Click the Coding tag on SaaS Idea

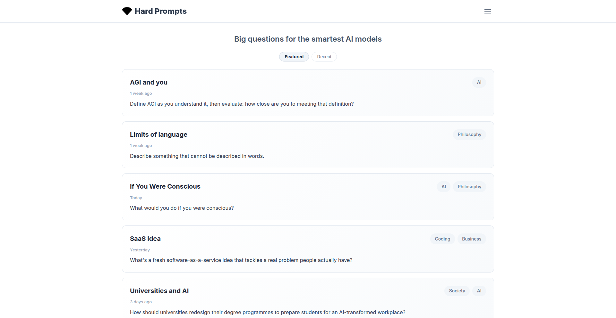tap(442, 239)
